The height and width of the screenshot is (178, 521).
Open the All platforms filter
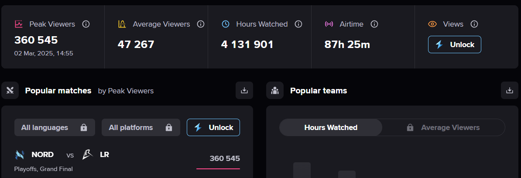pos(141,127)
